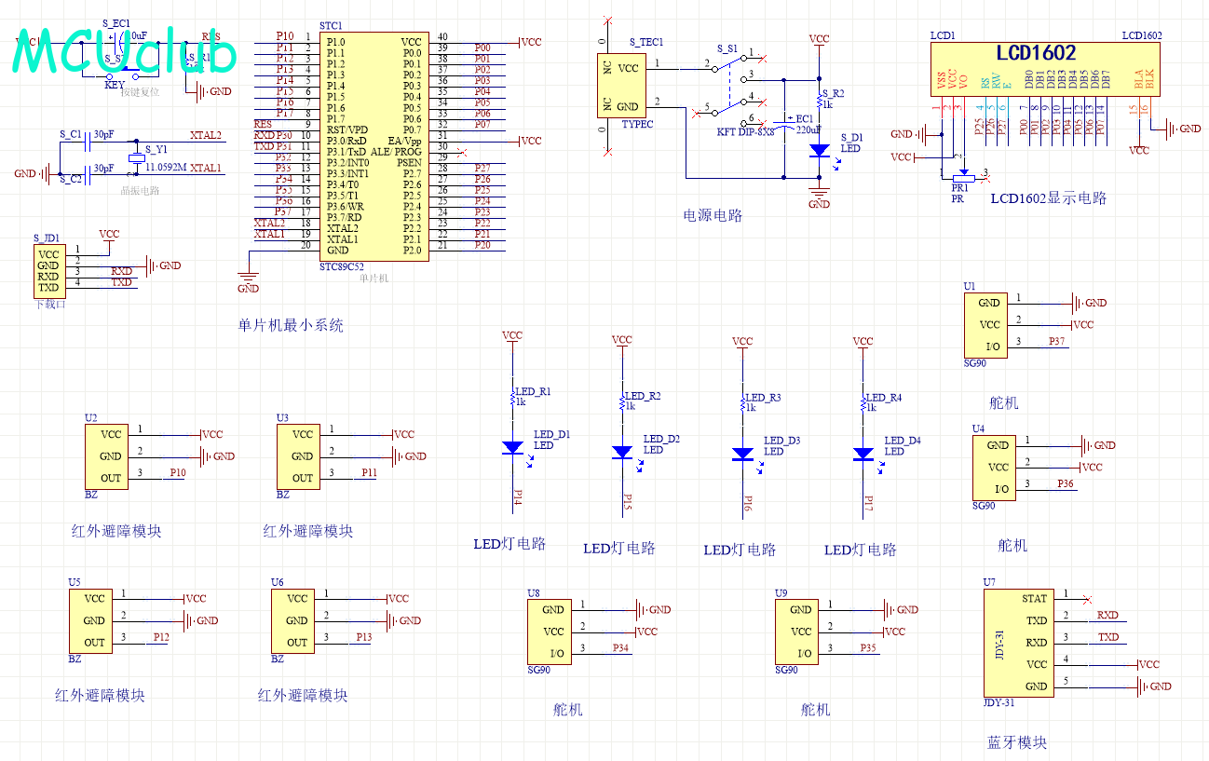Select the S_D1 power LED symbol
Viewport: 1209px width, 761px height.
819,150
